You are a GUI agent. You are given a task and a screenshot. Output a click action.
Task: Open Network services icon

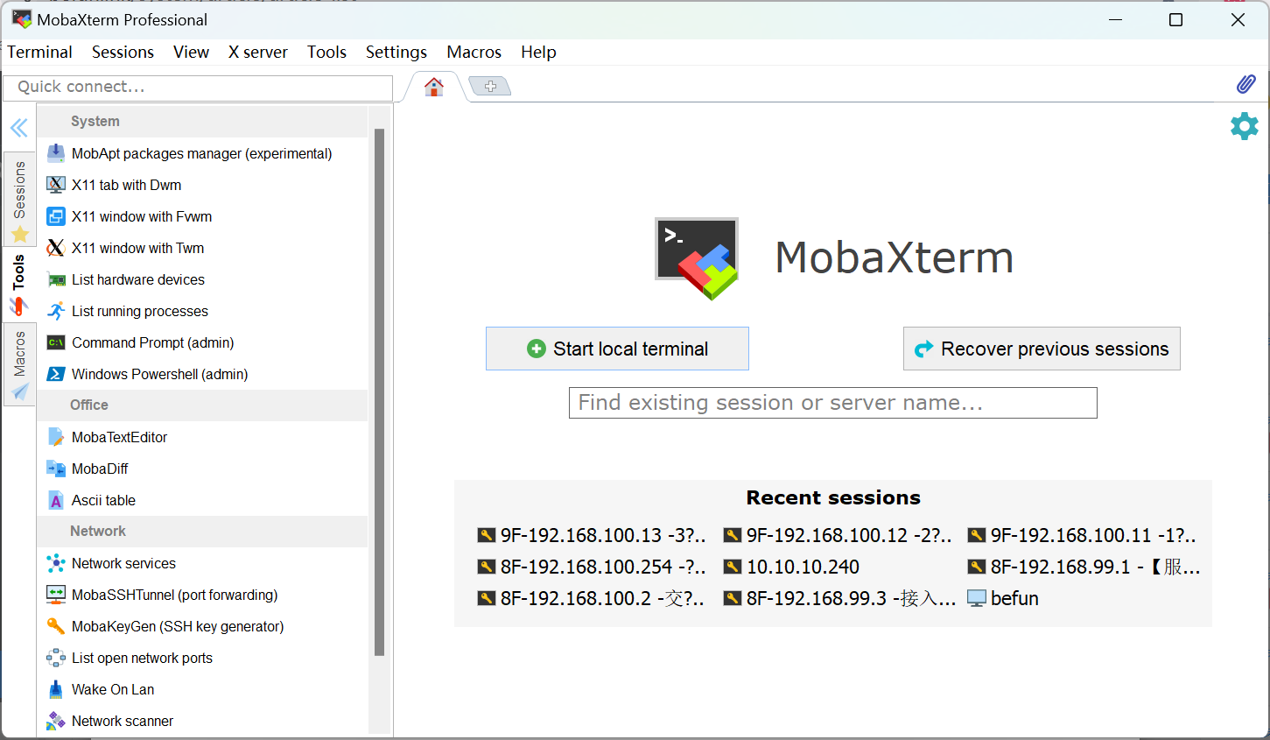56,563
